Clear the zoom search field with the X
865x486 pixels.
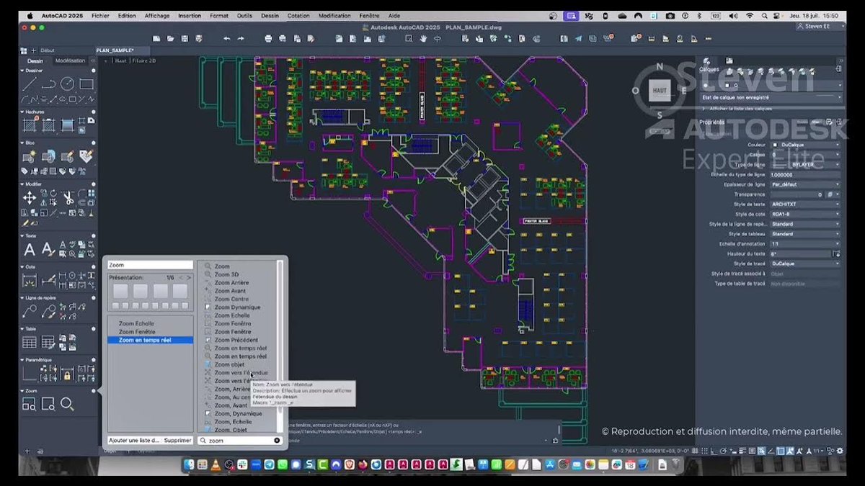point(277,440)
